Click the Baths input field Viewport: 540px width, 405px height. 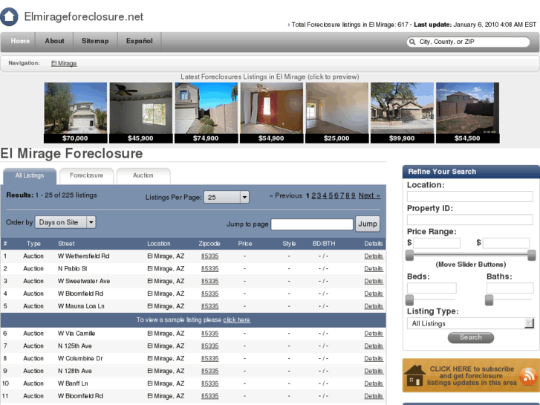[x=510, y=288]
